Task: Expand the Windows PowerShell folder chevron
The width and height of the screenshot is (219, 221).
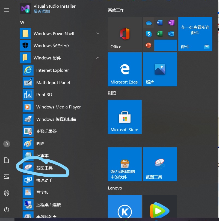Action: coord(98,33)
